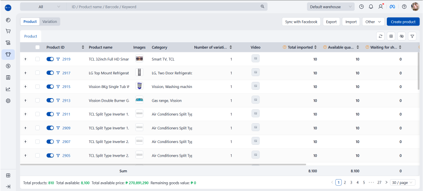Open the history clock icon
Screen dimensions: 423x191
pos(361,7)
